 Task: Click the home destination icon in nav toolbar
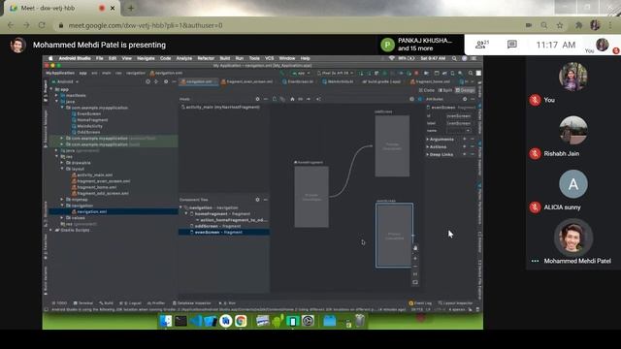[292, 99]
